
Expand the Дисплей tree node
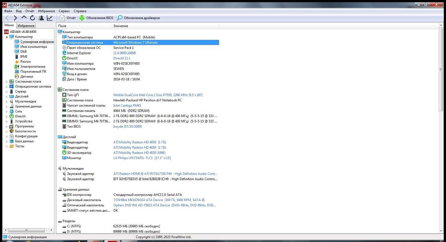pyautogui.click(x=7, y=97)
